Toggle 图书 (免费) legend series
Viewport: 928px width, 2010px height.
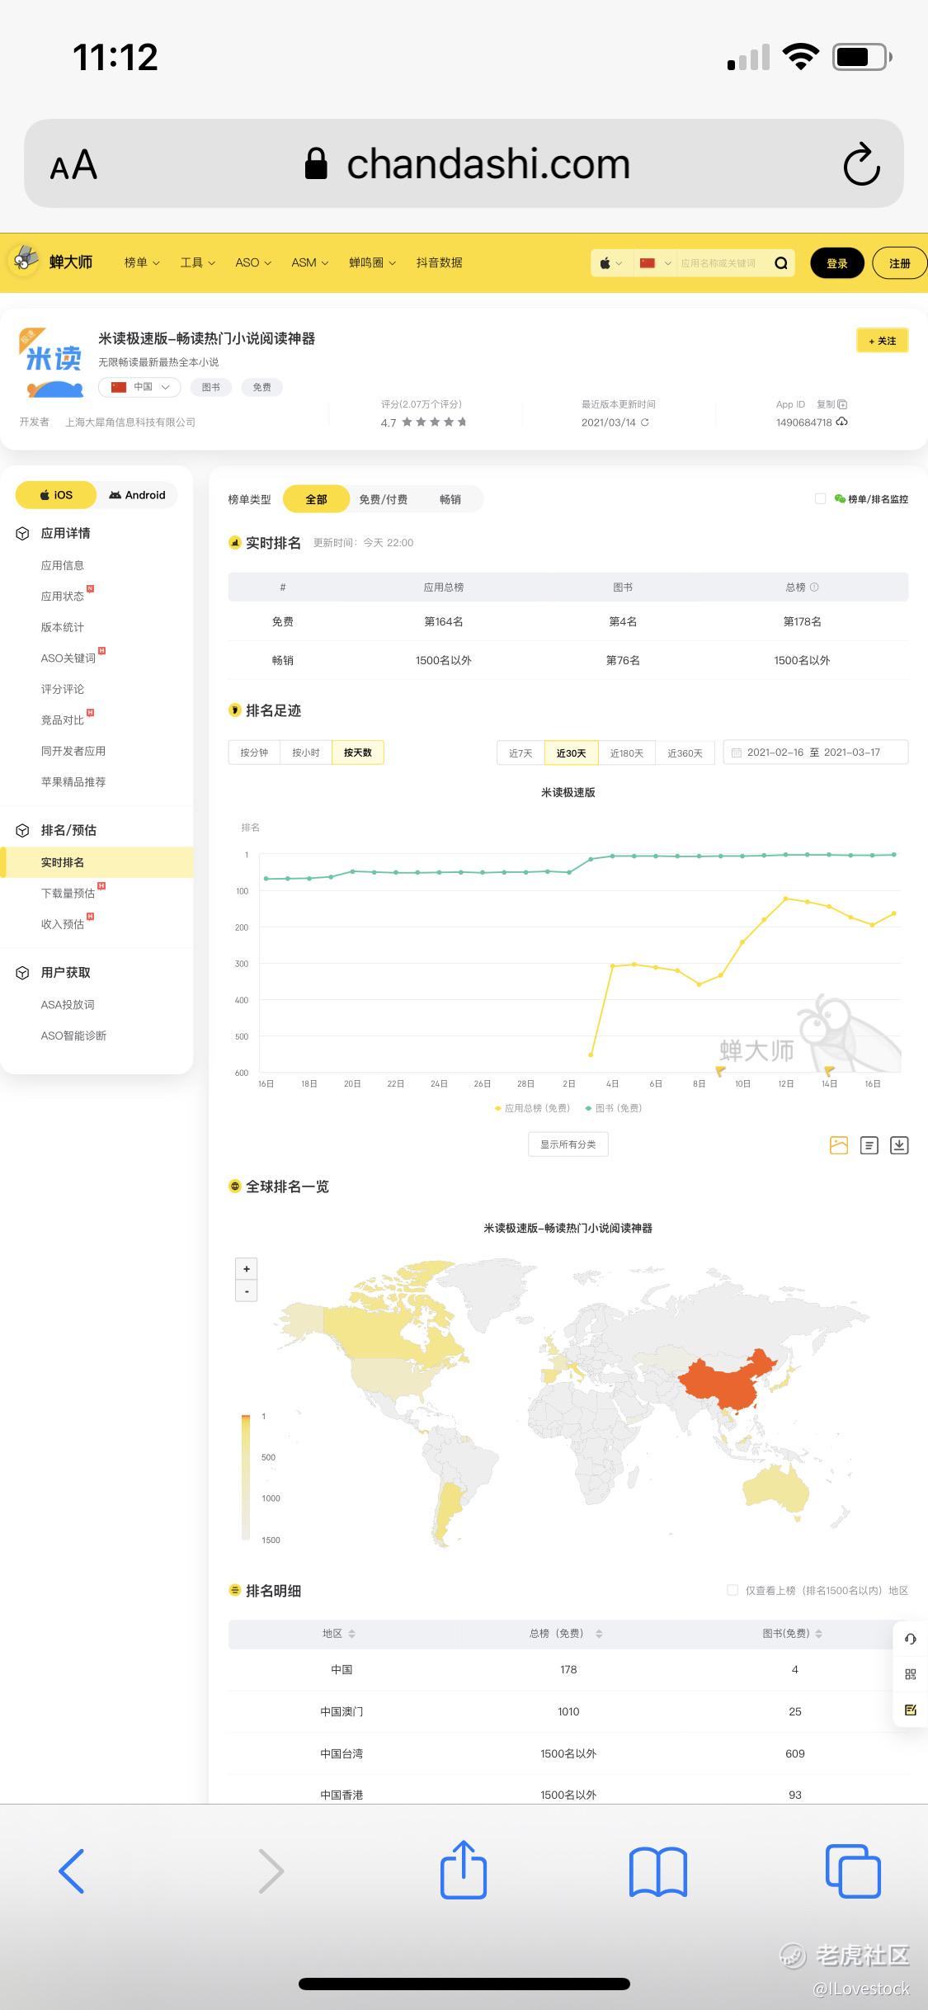pos(613,1108)
